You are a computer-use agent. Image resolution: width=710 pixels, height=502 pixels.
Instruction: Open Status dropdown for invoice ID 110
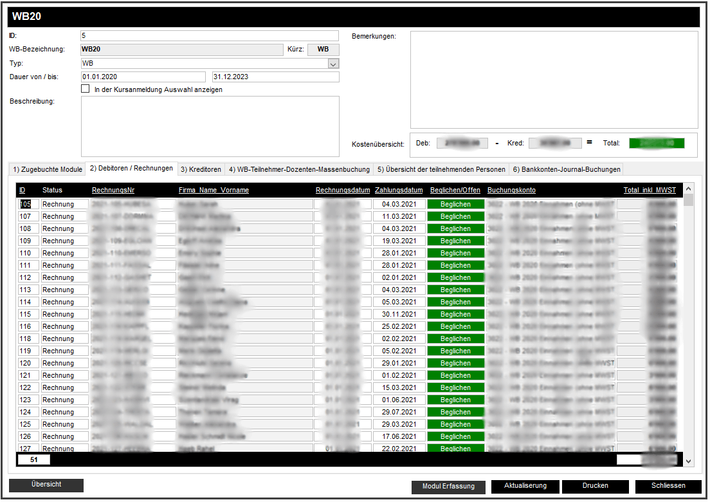tap(64, 253)
